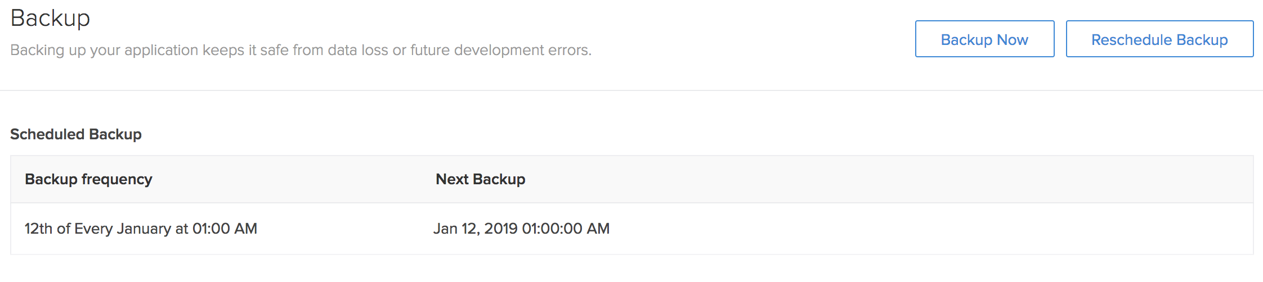
Task: Click the word 12th in the frequency cell
Action: pyautogui.click(x=39, y=229)
